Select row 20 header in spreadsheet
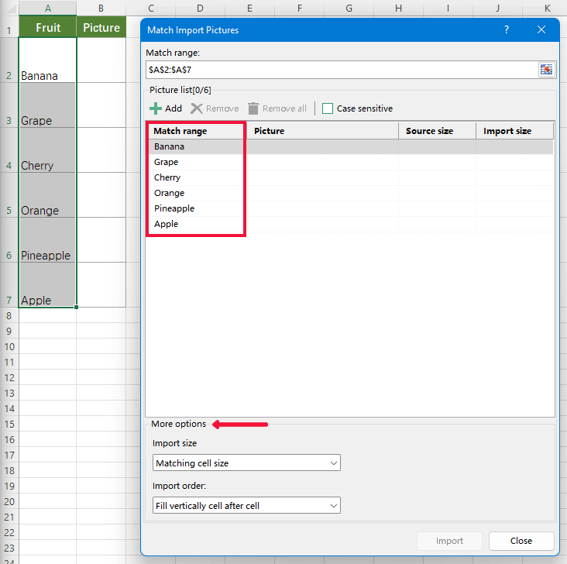The width and height of the screenshot is (567, 564). [9, 502]
